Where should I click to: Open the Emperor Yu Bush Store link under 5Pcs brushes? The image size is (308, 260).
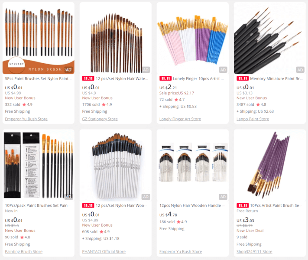26,119
